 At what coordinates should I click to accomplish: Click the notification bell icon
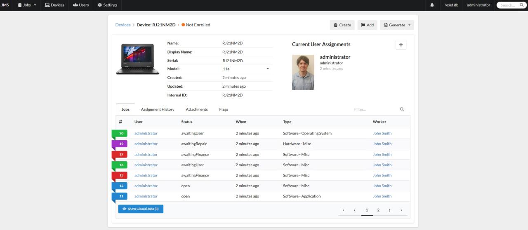(432, 5)
